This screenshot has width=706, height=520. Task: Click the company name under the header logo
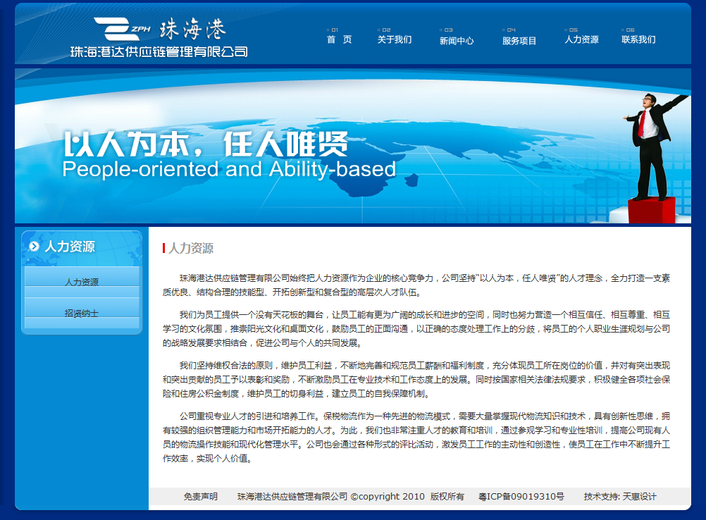pos(159,51)
